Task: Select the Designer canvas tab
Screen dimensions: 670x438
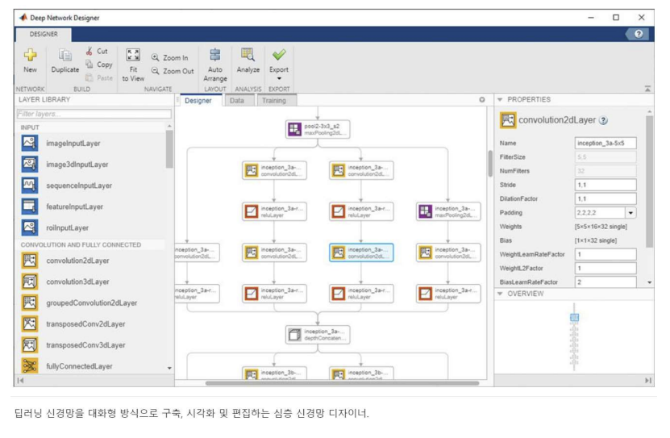Action: (x=198, y=101)
